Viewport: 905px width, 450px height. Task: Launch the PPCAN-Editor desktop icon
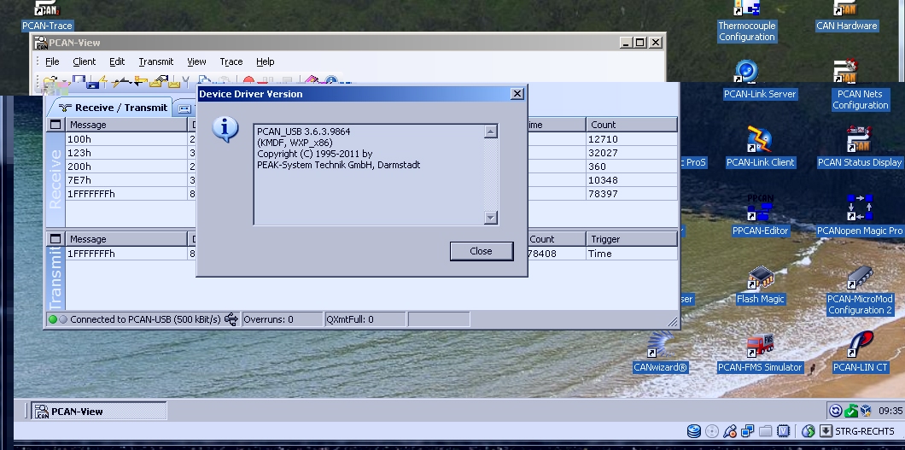pyautogui.click(x=760, y=214)
